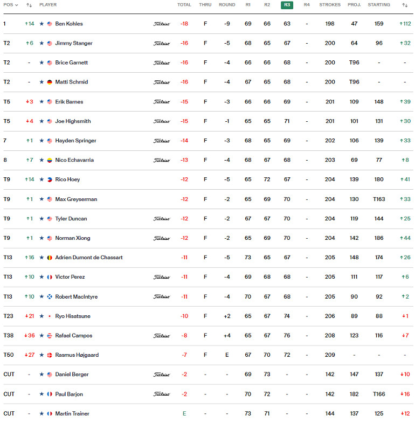Click the star next to Martin Trainer

click(41, 413)
